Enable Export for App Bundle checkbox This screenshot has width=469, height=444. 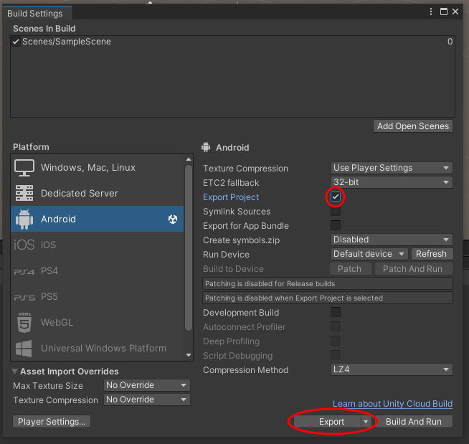(x=336, y=225)
